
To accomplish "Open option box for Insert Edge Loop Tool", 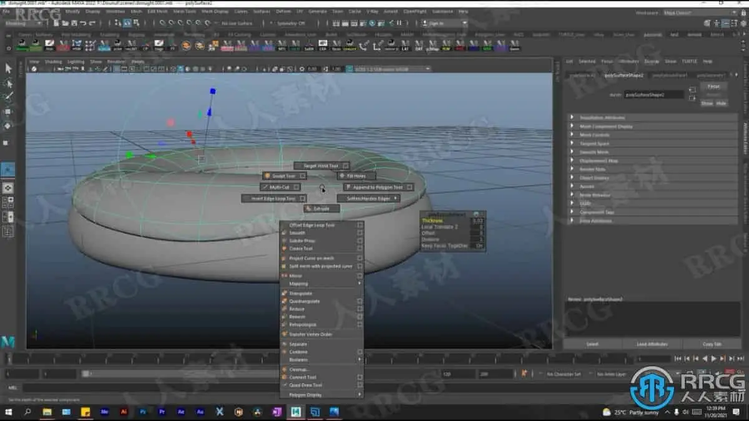I will pyautogui.click(x=301, y=198).
